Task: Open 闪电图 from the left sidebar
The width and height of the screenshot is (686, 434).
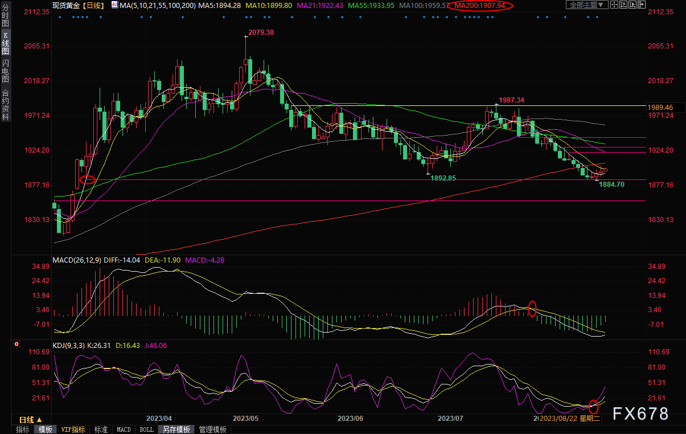Action: coord(6,71)
